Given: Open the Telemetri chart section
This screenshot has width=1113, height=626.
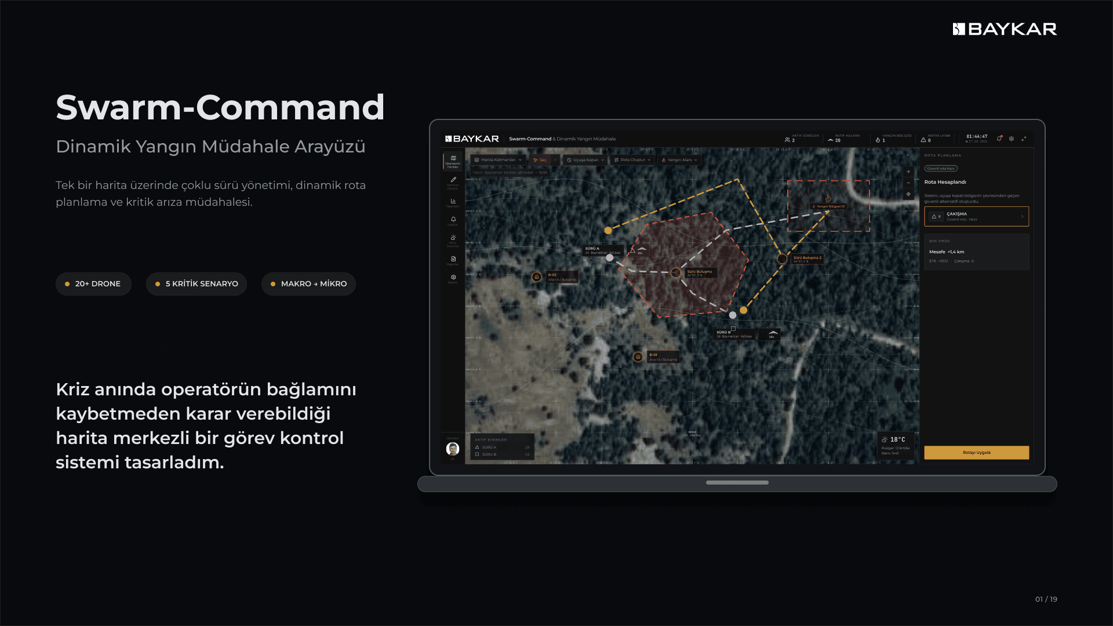Looking at the screenshot, I should 453,203.
